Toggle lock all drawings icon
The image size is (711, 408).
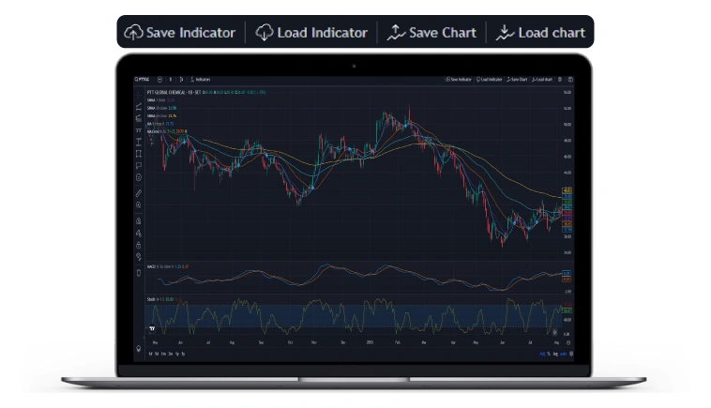tap(139, 245)
